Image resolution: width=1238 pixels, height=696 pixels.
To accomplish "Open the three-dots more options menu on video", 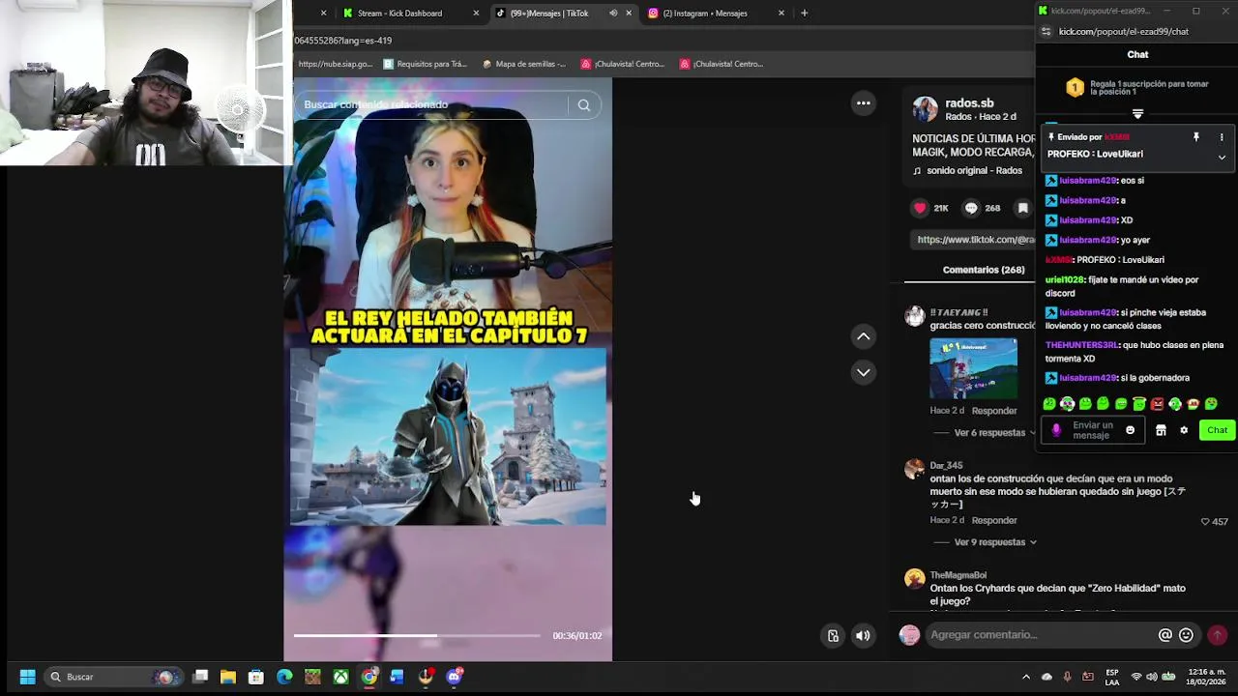I will [x=864, y=103].
